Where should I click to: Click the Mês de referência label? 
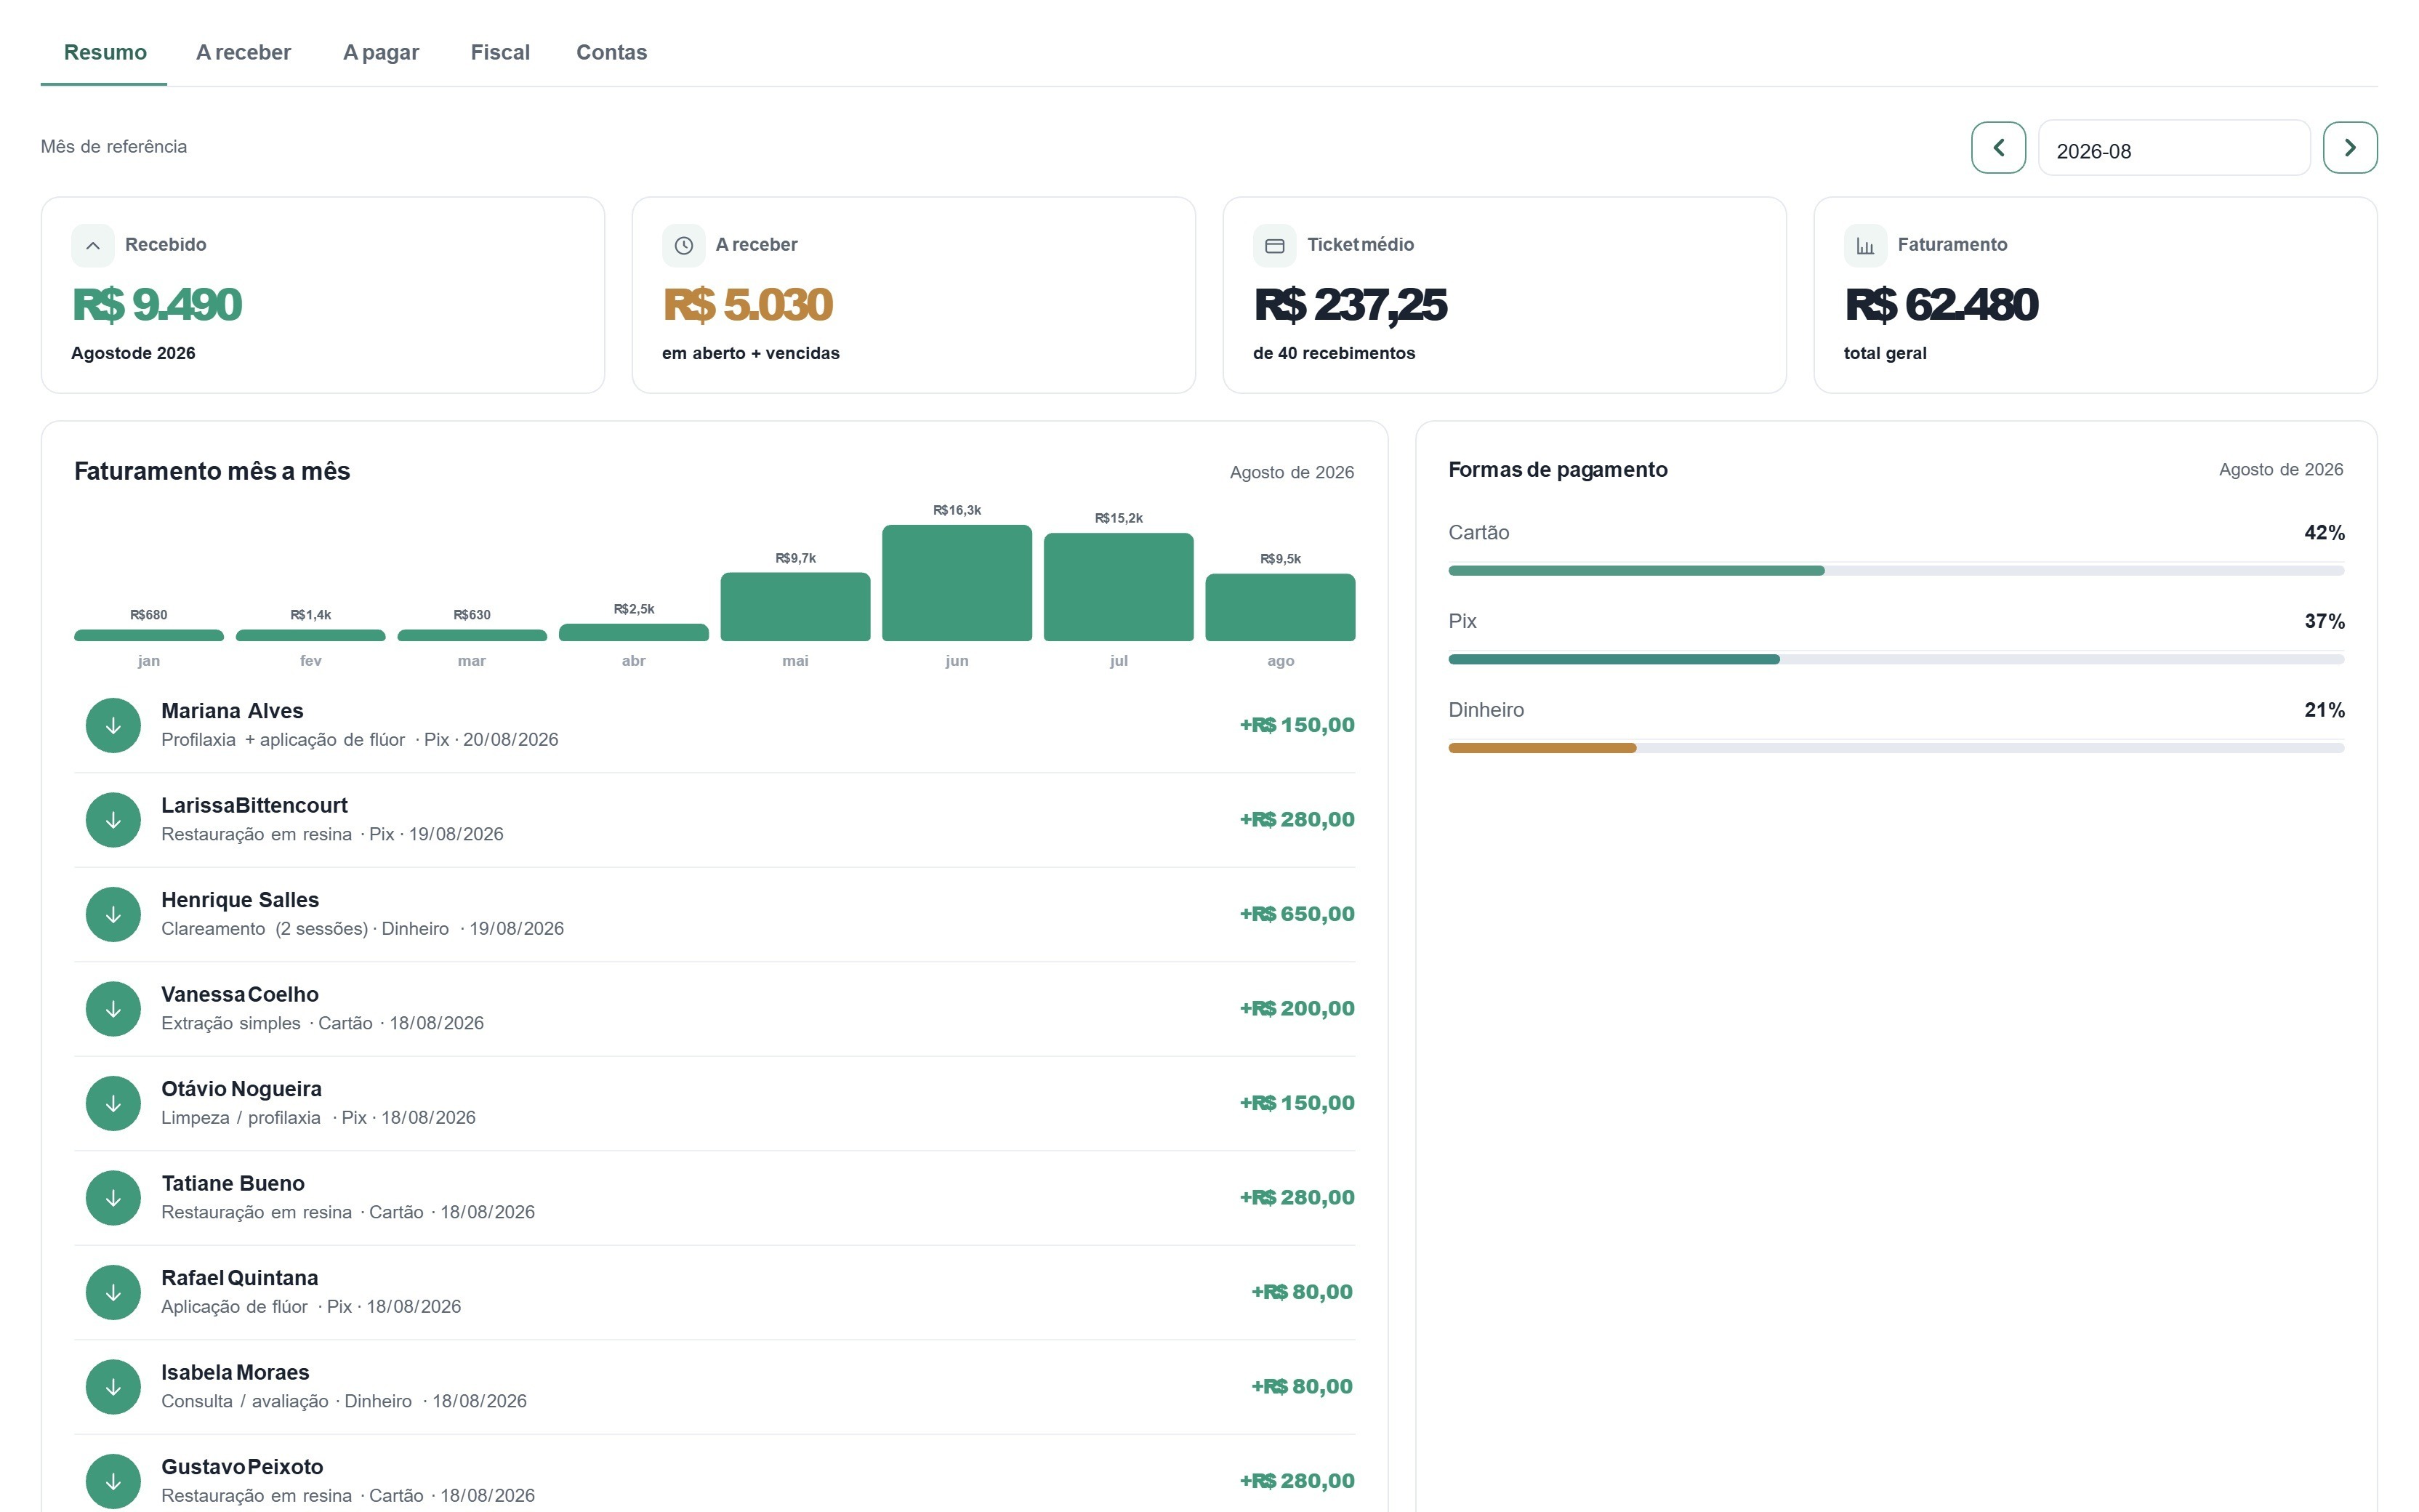pyautogui.click(x=114, y=147)
